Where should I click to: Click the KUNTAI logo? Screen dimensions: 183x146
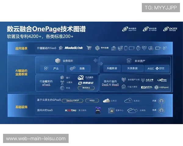[71, 110]
